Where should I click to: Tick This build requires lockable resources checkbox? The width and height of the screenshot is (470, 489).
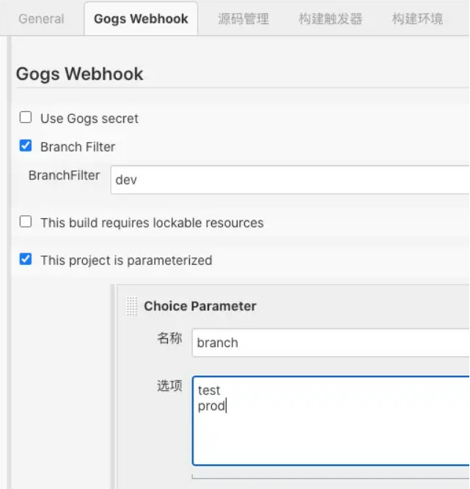click(26, 222)
